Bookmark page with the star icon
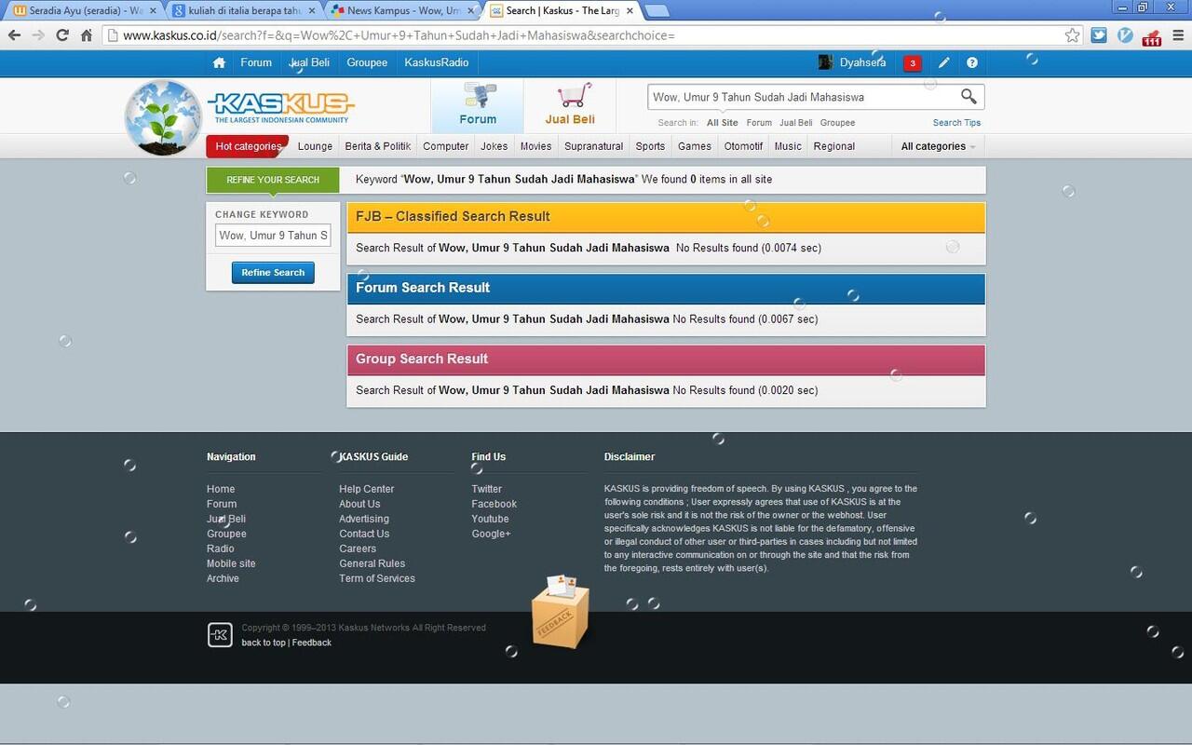 1073,35
